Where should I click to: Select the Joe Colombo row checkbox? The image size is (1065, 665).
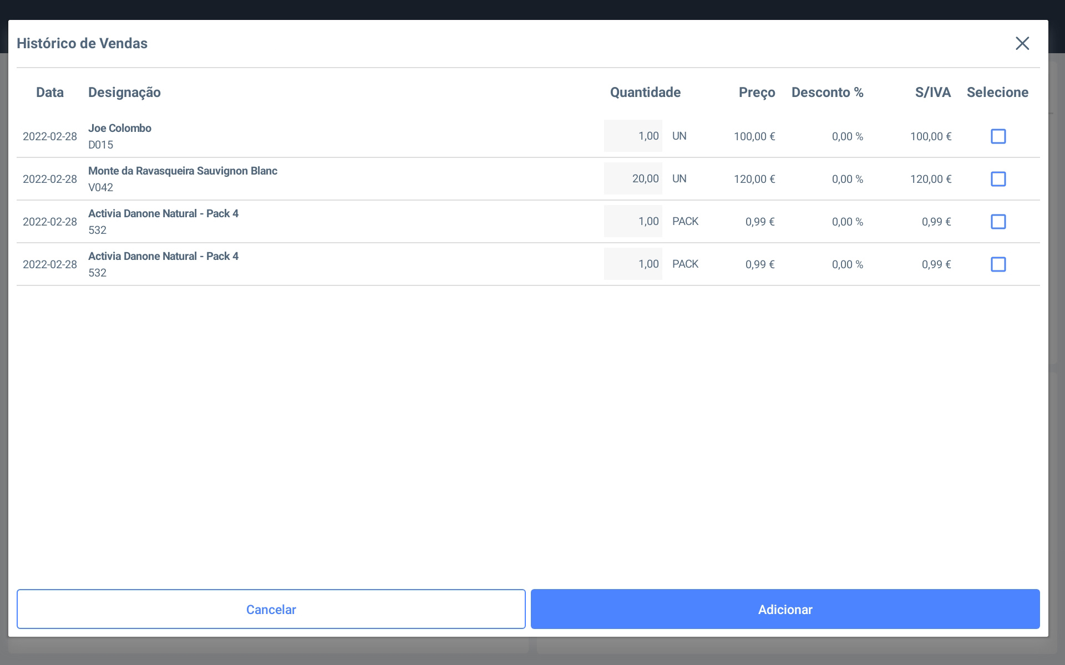point(998,136)
